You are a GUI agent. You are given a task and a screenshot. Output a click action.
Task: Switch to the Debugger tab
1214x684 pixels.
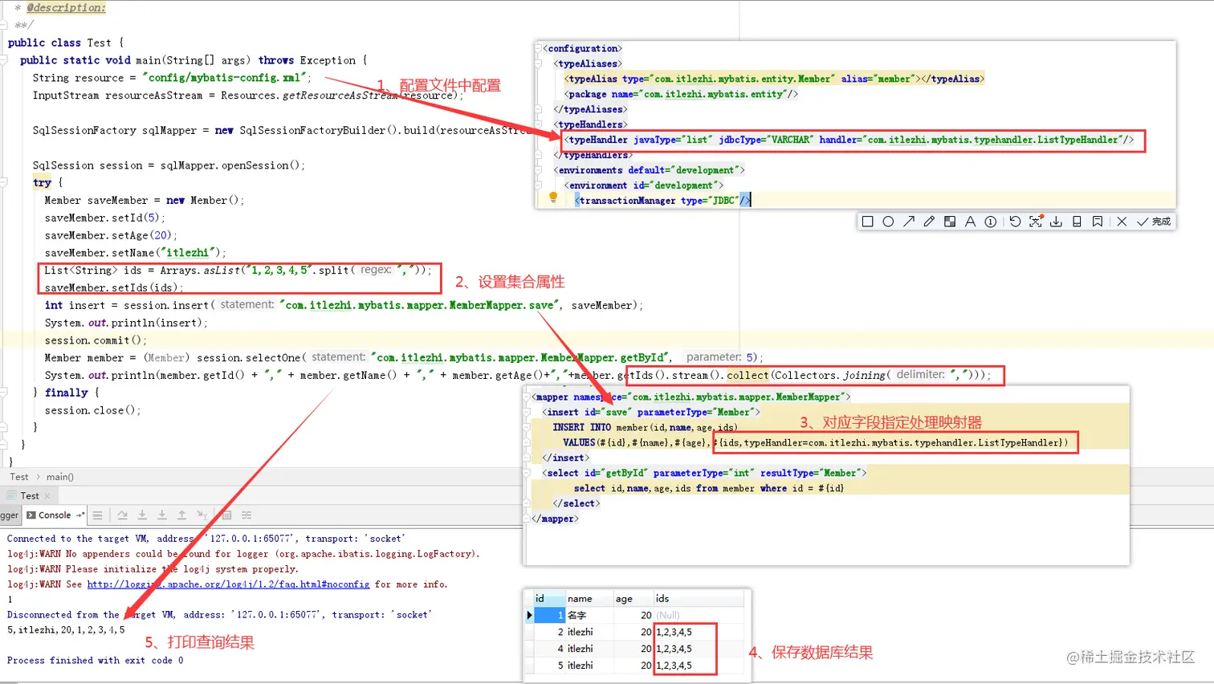(x=9, y=515)
